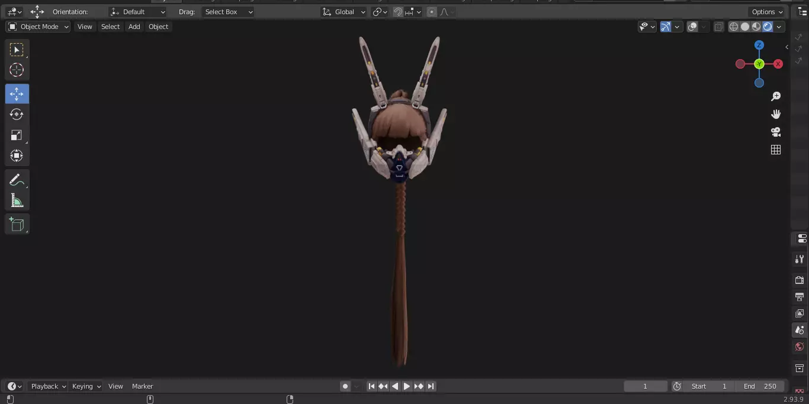Open the Outliner editor type icon
The image size is (809, 404).
[x=802, y=12]
